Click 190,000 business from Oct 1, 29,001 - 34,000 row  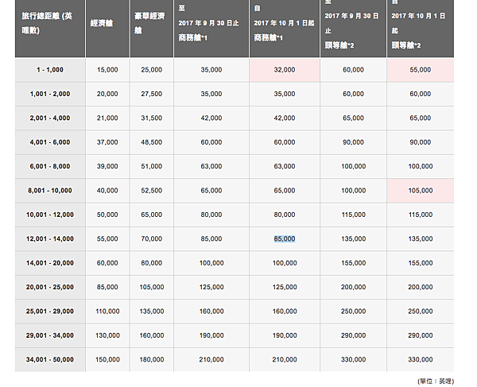285,335
